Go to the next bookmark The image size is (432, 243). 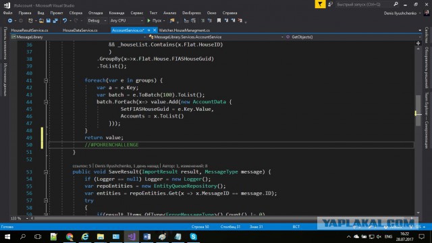[233, 21]
